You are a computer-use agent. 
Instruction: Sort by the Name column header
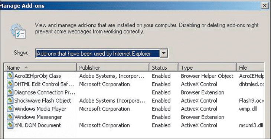pyautogui.click(x=40, y=67)
